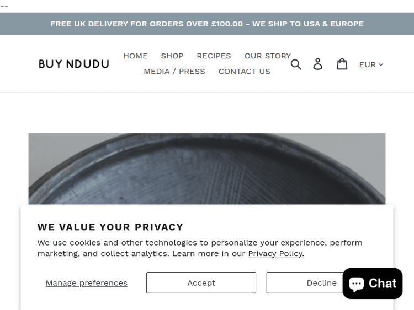Go to the HOME menu item

(x=135, y=56)
